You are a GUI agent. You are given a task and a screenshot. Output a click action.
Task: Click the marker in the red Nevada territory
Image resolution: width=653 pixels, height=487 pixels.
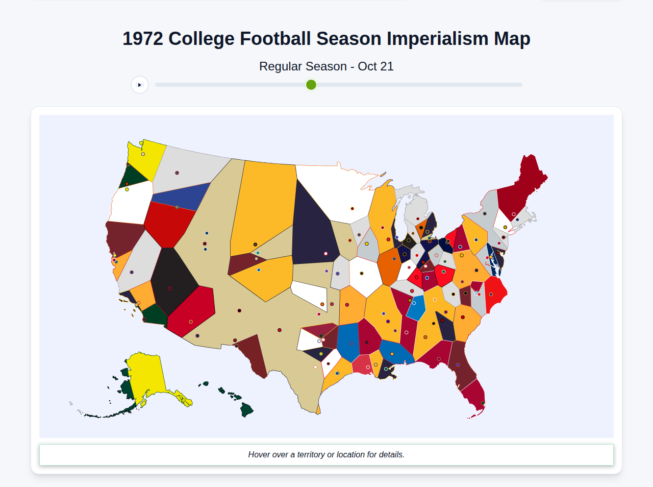click(177, 207)
